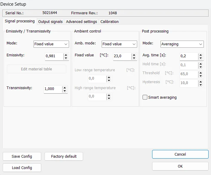The height and width of the screenshot is (175, 211).
Task: Increase Avg. time with up arrow
Action: (x=201, y=55)
